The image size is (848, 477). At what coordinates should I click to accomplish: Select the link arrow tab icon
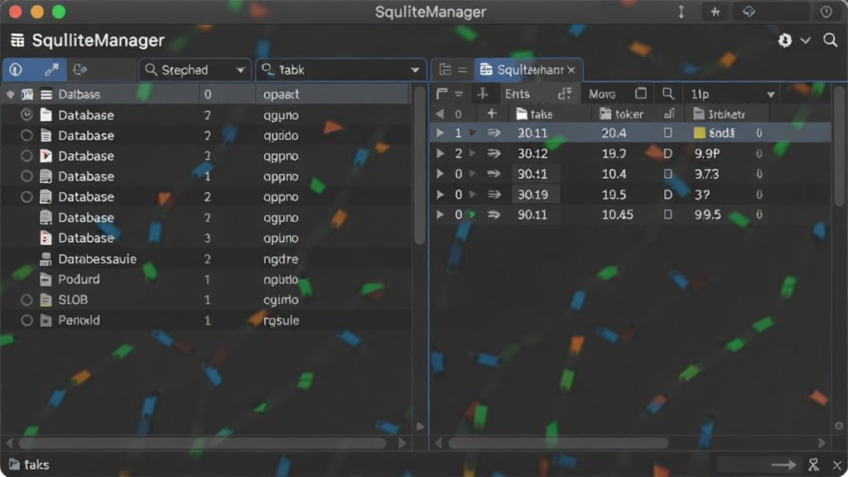pyautogui.click(x=51, y=70)
